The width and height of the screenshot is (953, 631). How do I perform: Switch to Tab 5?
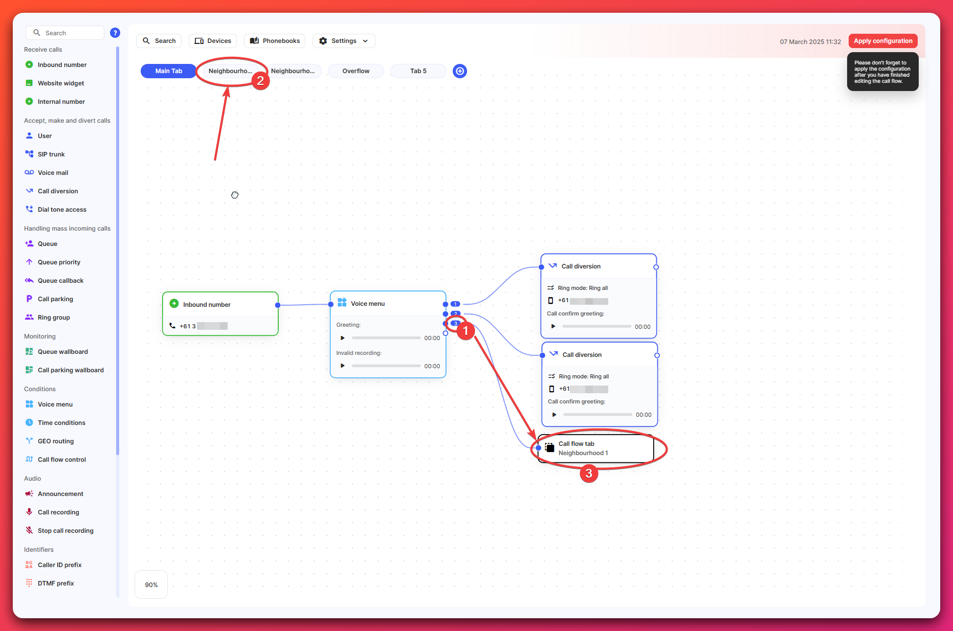(x=418, y=71)
